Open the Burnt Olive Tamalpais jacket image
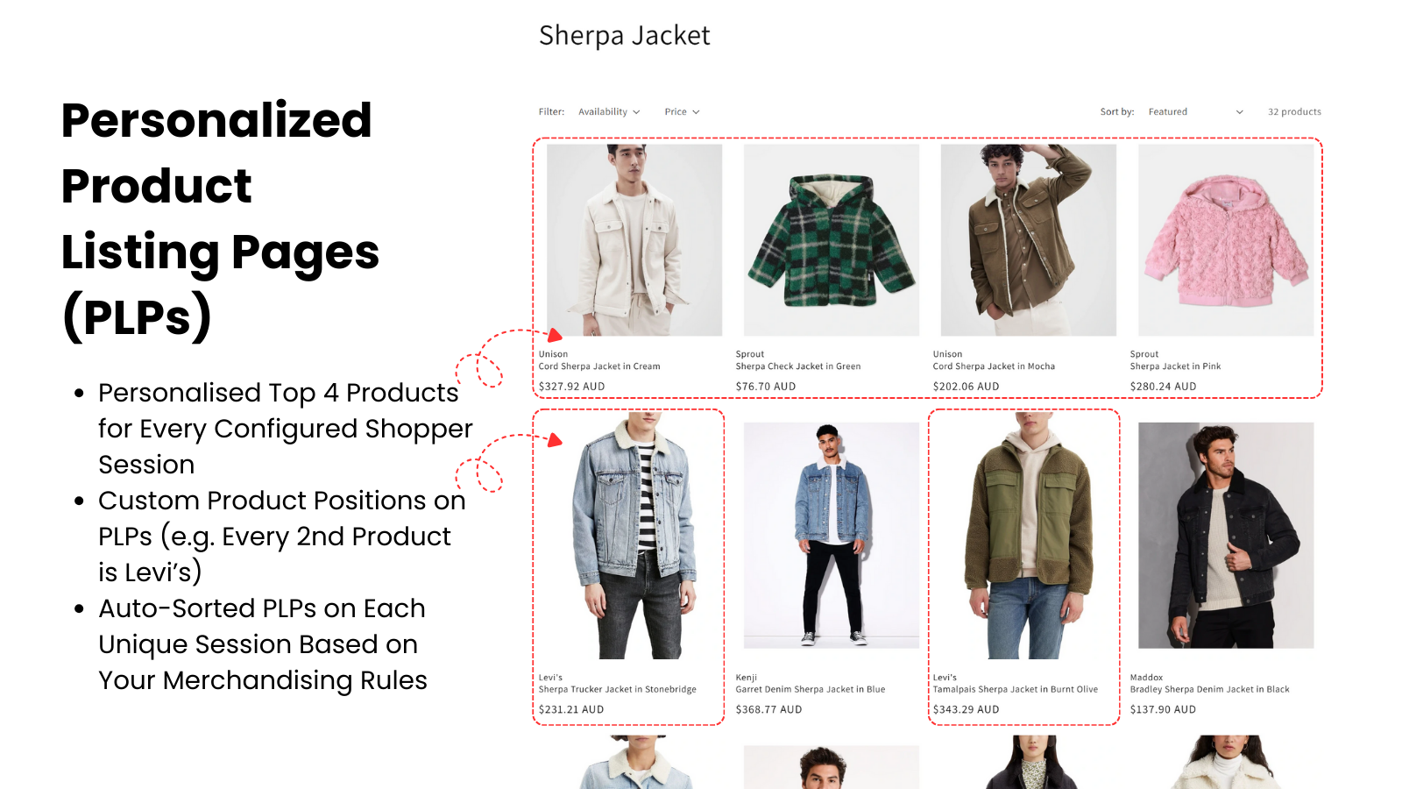The height and width of the screenshot is (789, 1402). (1029, 536)
